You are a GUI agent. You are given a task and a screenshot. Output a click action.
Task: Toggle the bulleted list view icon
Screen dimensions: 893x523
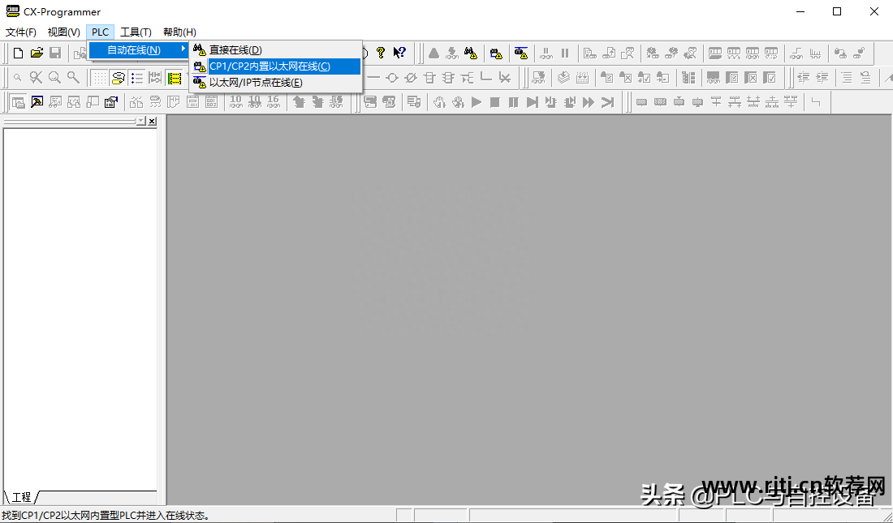(136, 77)
